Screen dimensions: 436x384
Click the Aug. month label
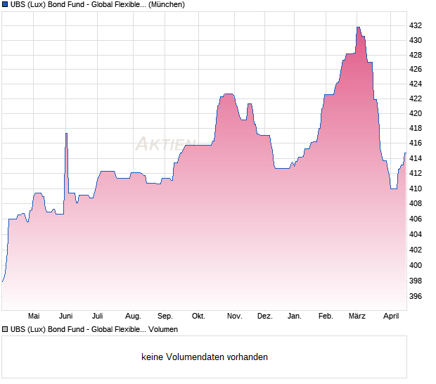[133, 316]
